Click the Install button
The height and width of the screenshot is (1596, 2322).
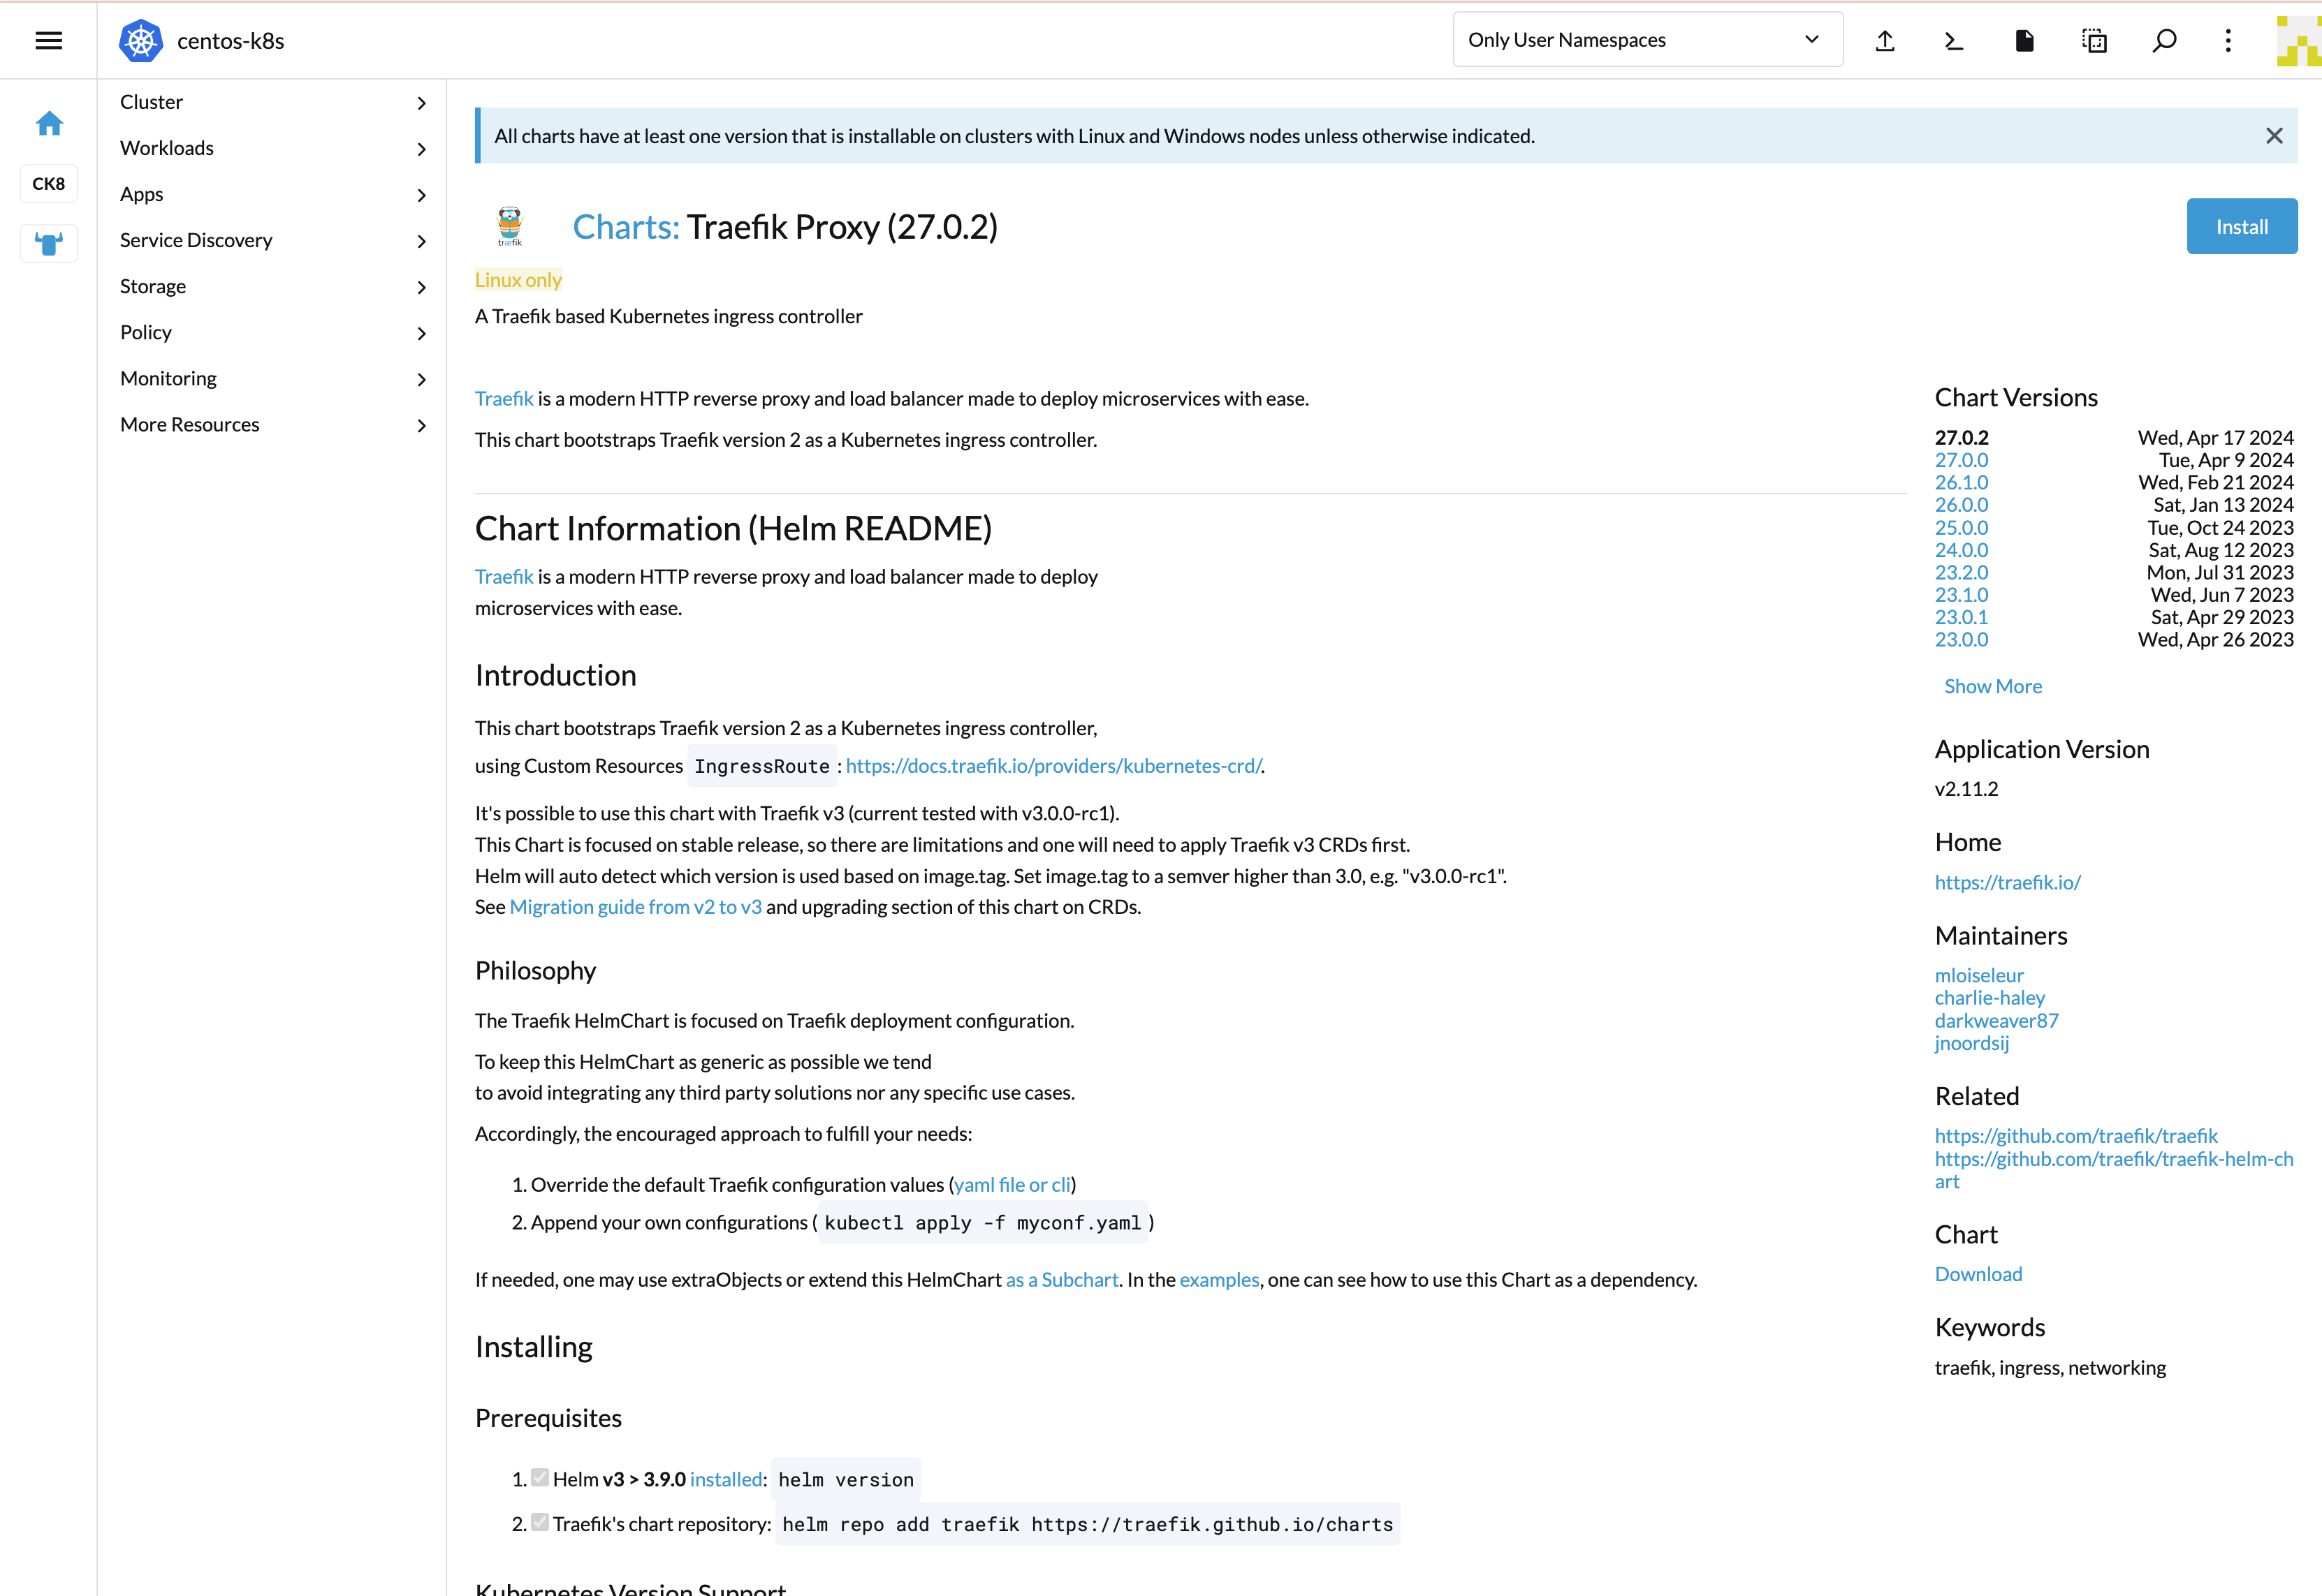tap(2241, 226)
